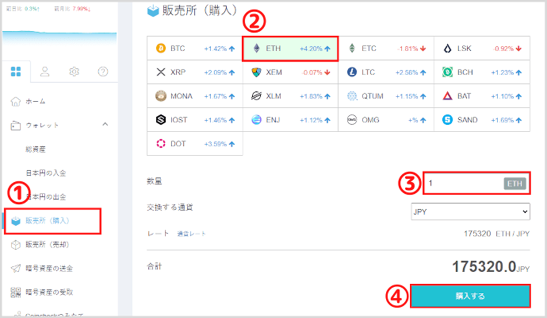Pick the MONA coin tile

195,96
